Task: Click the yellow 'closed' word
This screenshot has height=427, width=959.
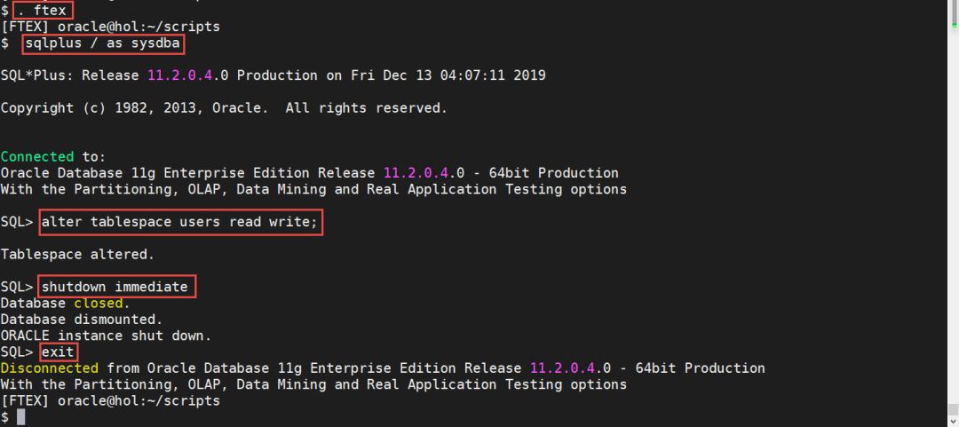Action: pos(98,303)
